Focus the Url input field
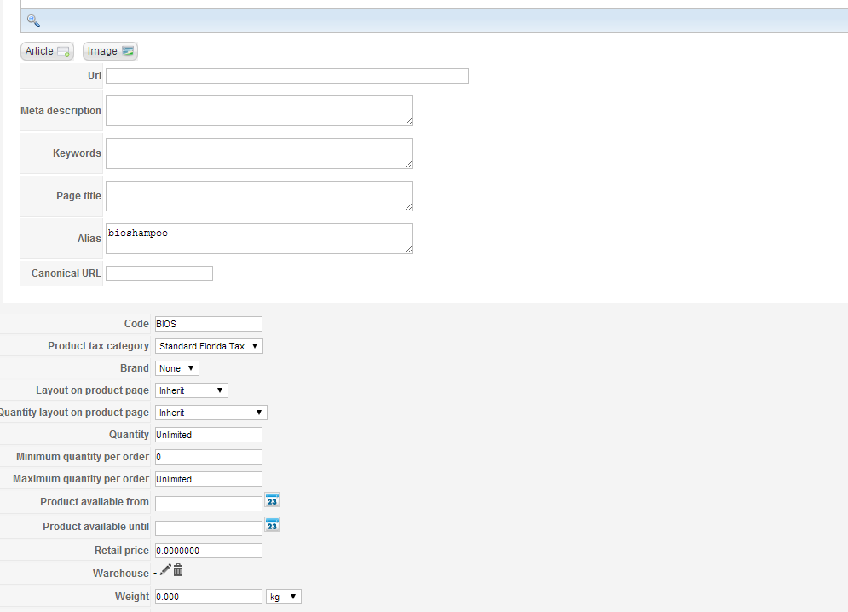Viewport: 848px width, 612px height. 287,76
